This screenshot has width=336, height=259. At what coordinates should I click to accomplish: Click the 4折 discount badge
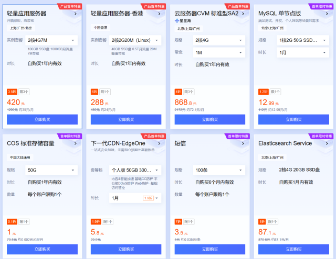click(178, 92)
